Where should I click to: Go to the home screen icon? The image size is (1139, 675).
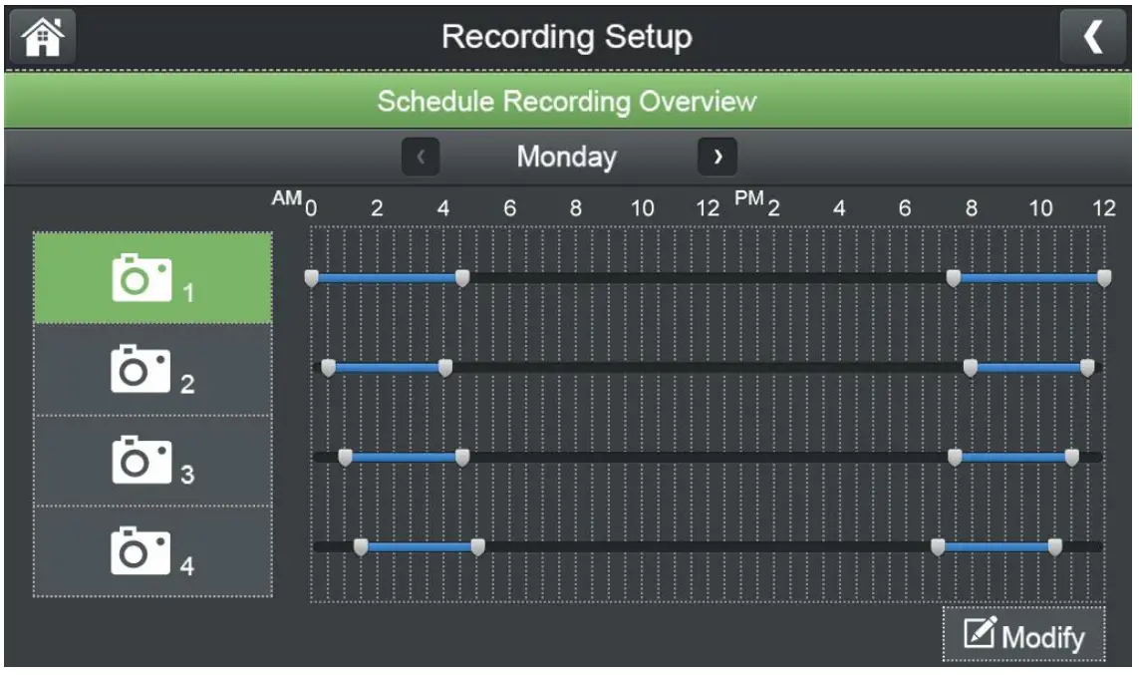(43, 39)
